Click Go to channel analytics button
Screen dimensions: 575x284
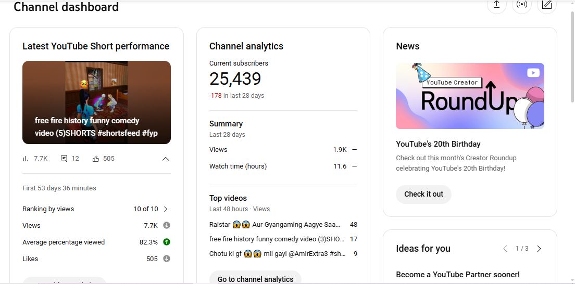point(256,278)
